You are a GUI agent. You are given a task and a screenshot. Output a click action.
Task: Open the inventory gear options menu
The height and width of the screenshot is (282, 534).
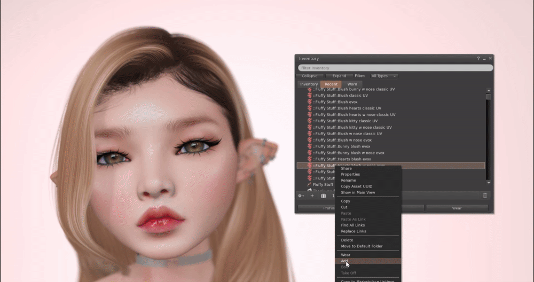301,196
